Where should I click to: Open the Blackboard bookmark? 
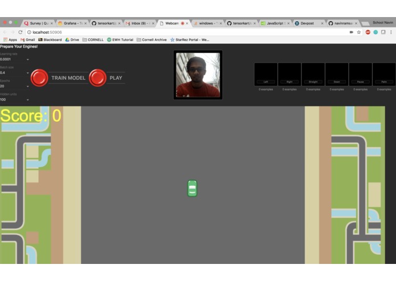50,40
